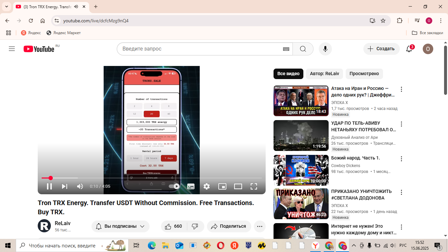Open the Атака на Иран video thumbnail
The height and width of the screenshot is (252, 448).
click(301, 101)
